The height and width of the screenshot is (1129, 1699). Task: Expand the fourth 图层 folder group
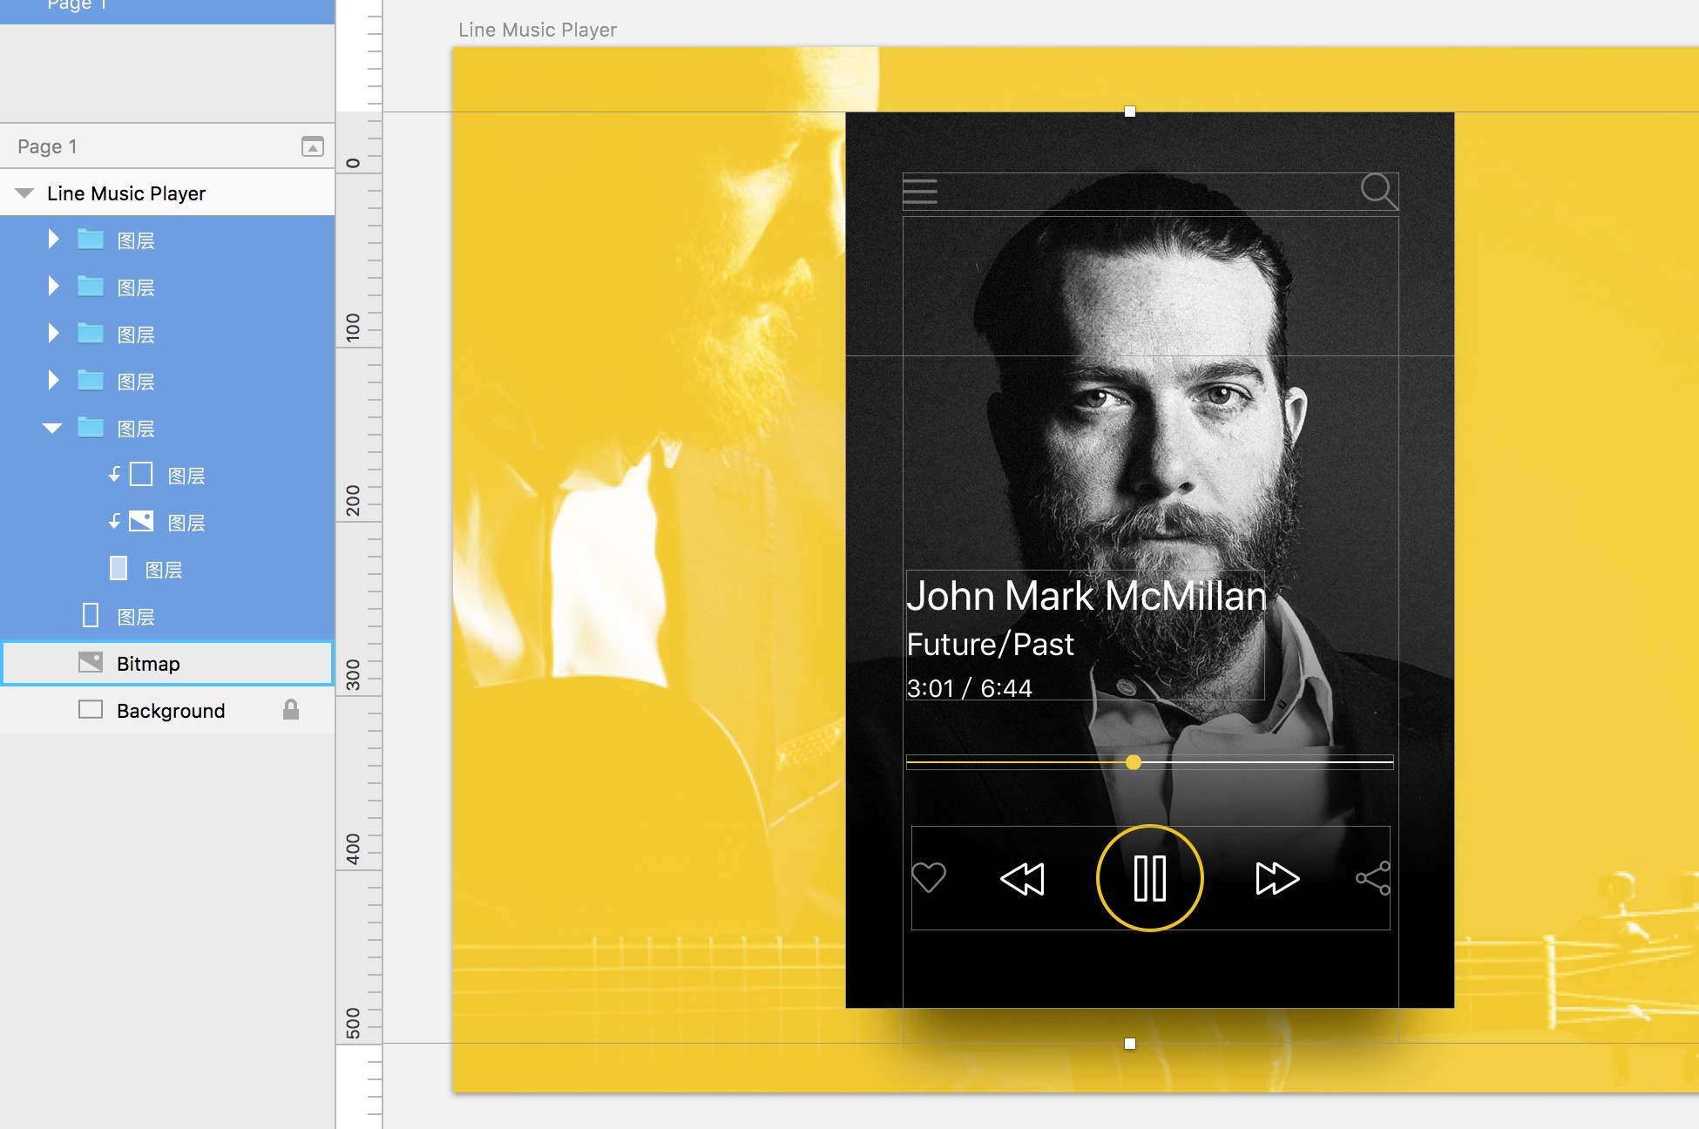tap(54, 381)
